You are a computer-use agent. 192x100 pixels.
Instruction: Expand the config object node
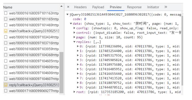pyautogui.click(x=74, y=28)
